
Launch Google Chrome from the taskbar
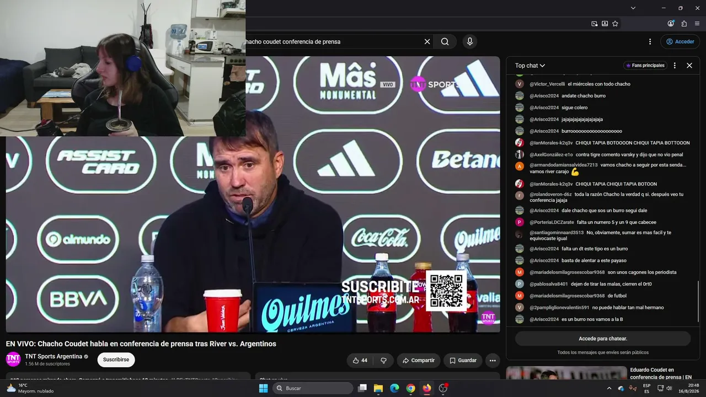(410, 388)
